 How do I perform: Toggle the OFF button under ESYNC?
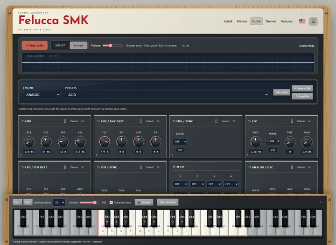coord(180,150)
